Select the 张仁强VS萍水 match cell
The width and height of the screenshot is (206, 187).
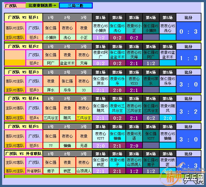[100, 81]
